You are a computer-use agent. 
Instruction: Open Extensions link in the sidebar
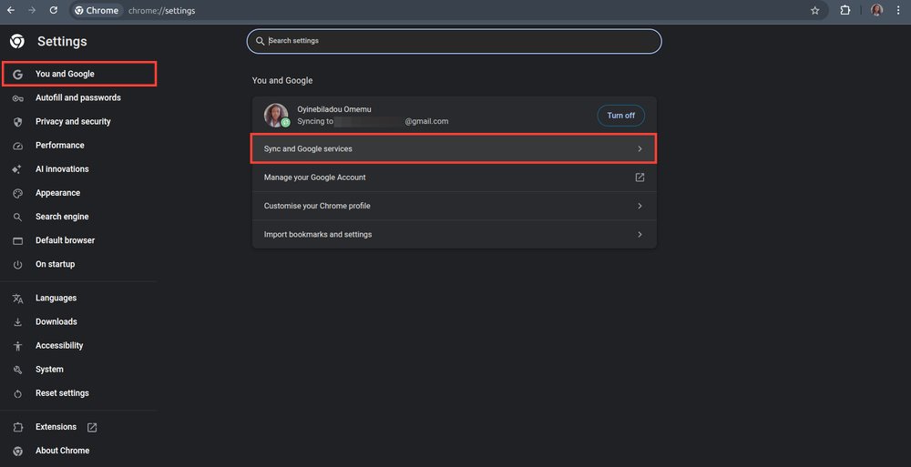click(x=56, y=427)
